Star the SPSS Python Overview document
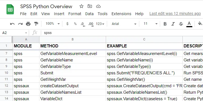This screenshot has width=203, height=101. [81, 6]
